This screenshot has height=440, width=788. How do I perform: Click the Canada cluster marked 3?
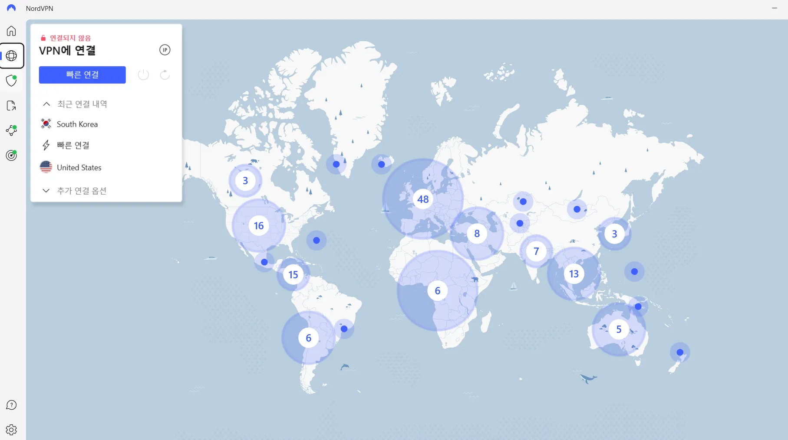pos(245,180)
